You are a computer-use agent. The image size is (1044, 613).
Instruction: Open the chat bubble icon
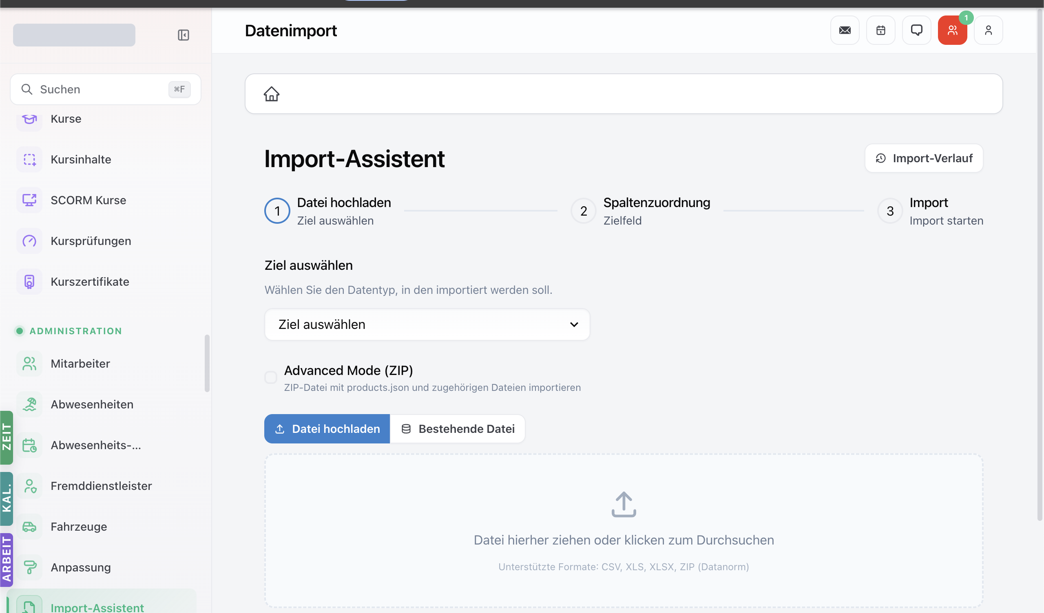coord(916,30)
